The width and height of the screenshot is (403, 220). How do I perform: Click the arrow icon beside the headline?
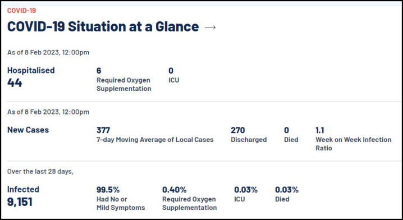tap(210, 27)
